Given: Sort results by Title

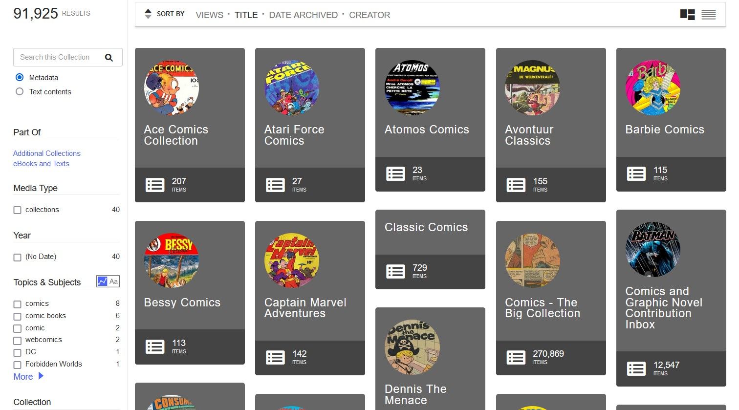Looking at the screenshot, I should (x=246, y=15).
